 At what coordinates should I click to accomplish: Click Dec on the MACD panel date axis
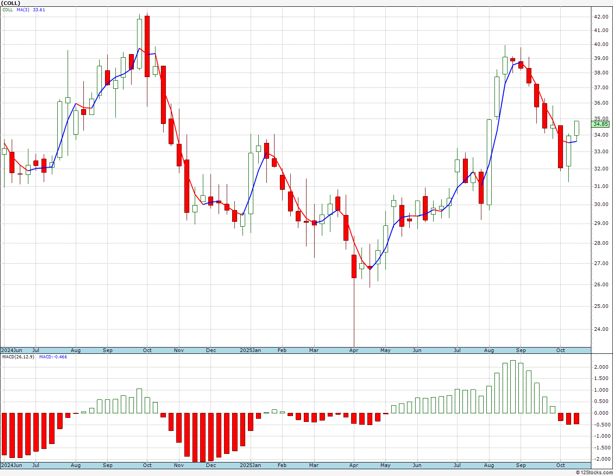(210, 465)
